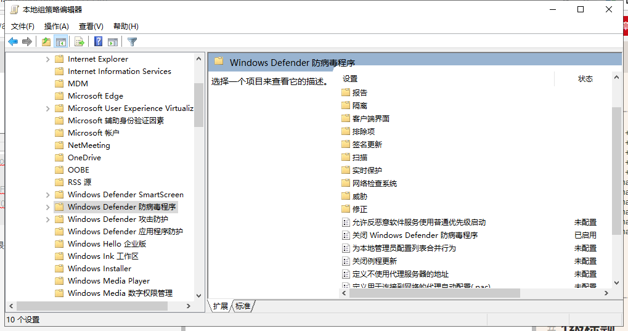Expand the Internet Explorer tree node
The width and height of the screenshot is (628, 331).
pos(47,59)
